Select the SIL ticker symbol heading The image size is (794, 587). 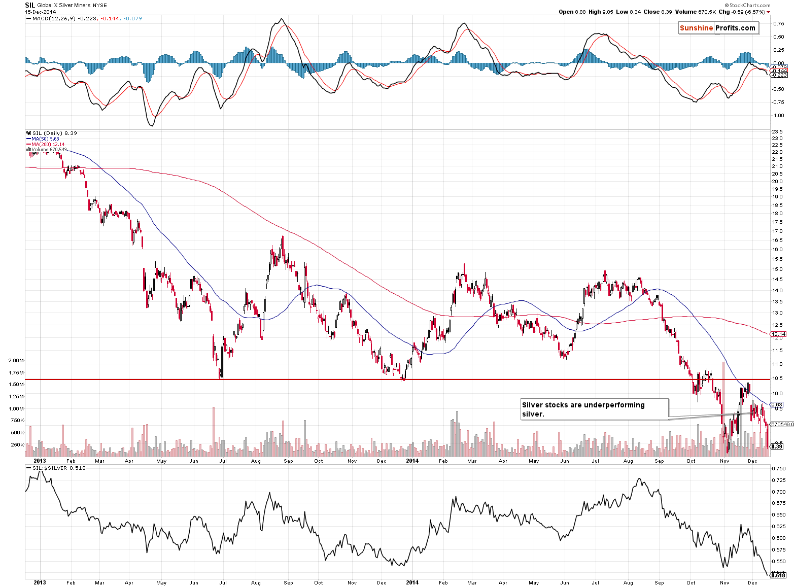30,5
